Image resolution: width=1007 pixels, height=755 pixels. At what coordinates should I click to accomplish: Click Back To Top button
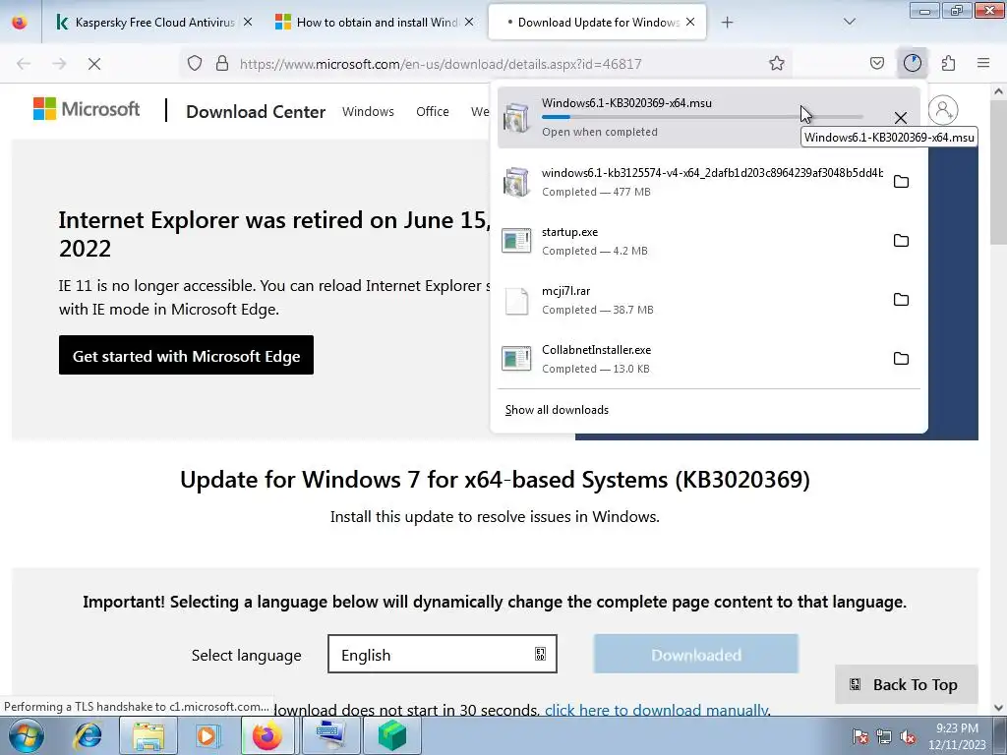(906, 684)
